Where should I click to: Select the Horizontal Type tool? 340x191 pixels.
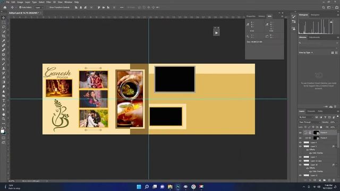(x=4, y=100)
